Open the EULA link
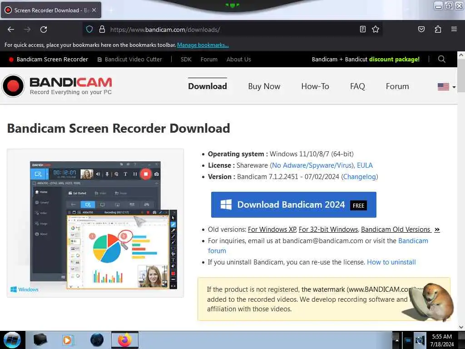The height and width of the screenshot is (349, 465). click(x=365, y=165)
